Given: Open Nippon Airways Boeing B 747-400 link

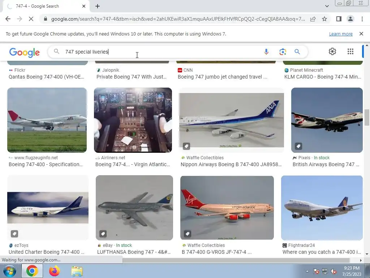Looking at the screenshot, I should (x=231, y=165).
